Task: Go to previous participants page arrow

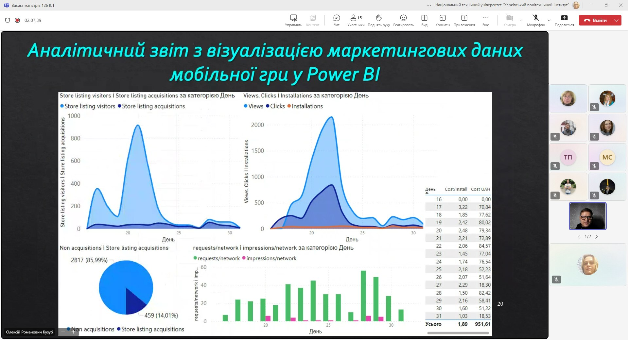Action: (x=579, y=237)
